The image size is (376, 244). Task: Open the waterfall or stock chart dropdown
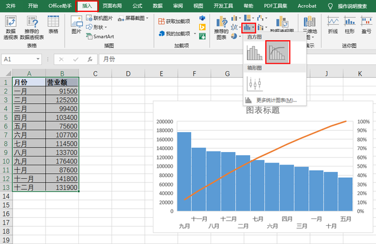[x=262, y=18]
